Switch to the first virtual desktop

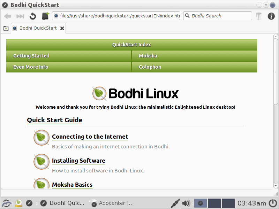[201, 203]
